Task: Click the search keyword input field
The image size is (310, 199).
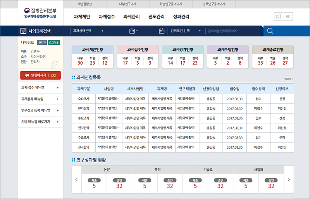Action: [x=232, y=31]
